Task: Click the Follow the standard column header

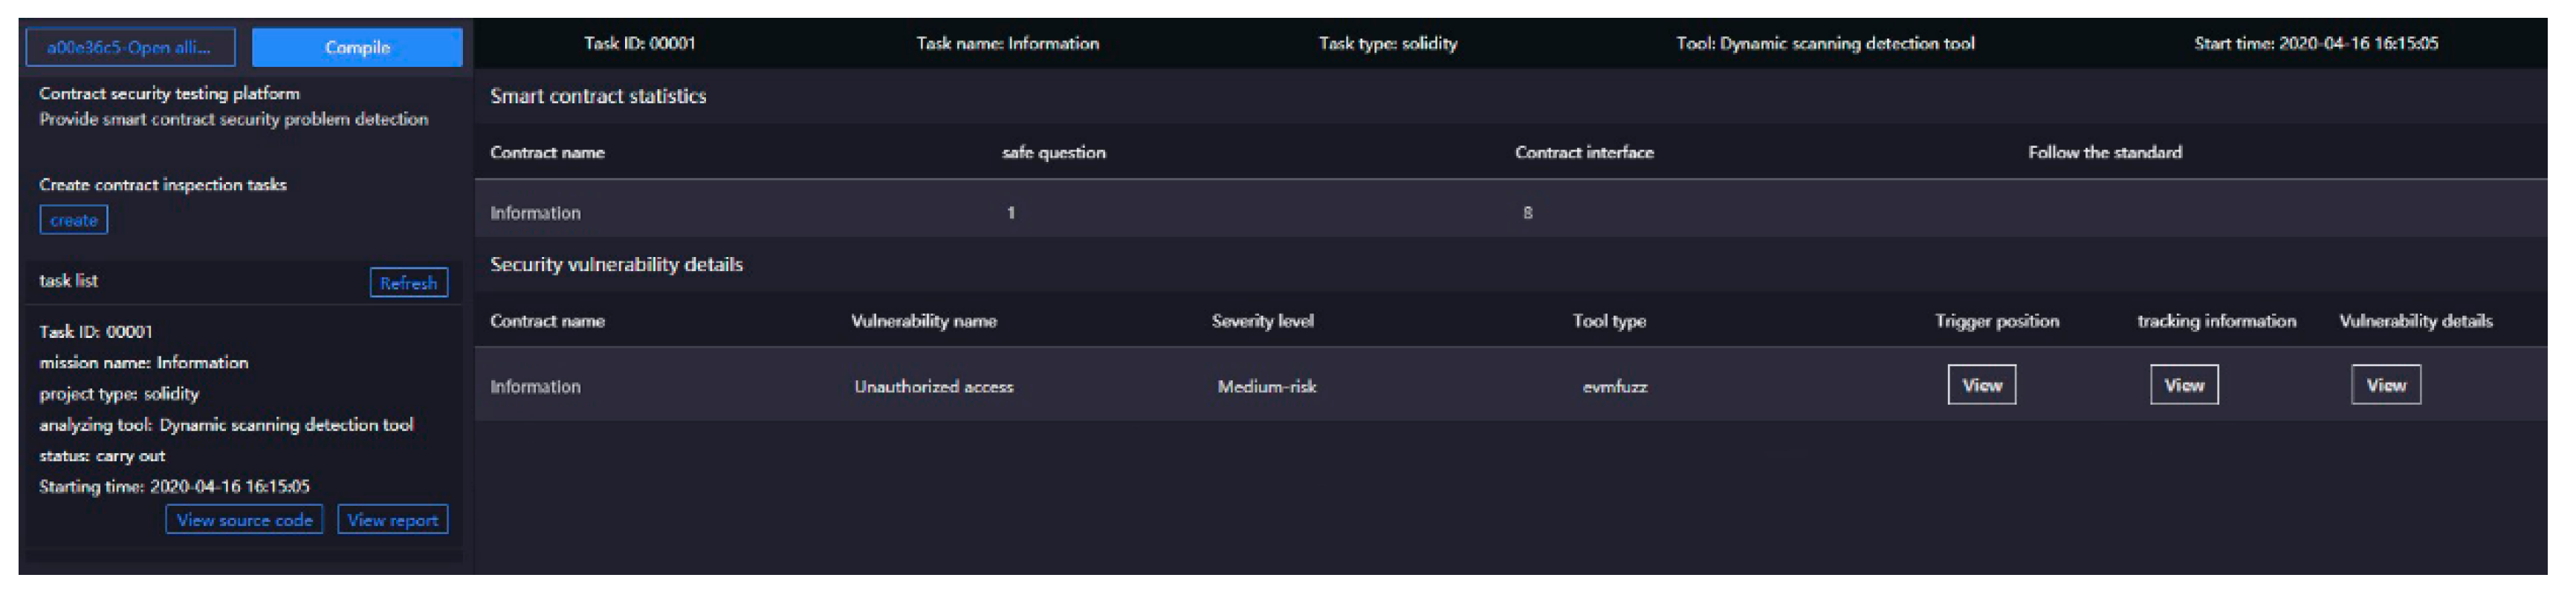Action: pyautogui.click(x=2104, y=152)
